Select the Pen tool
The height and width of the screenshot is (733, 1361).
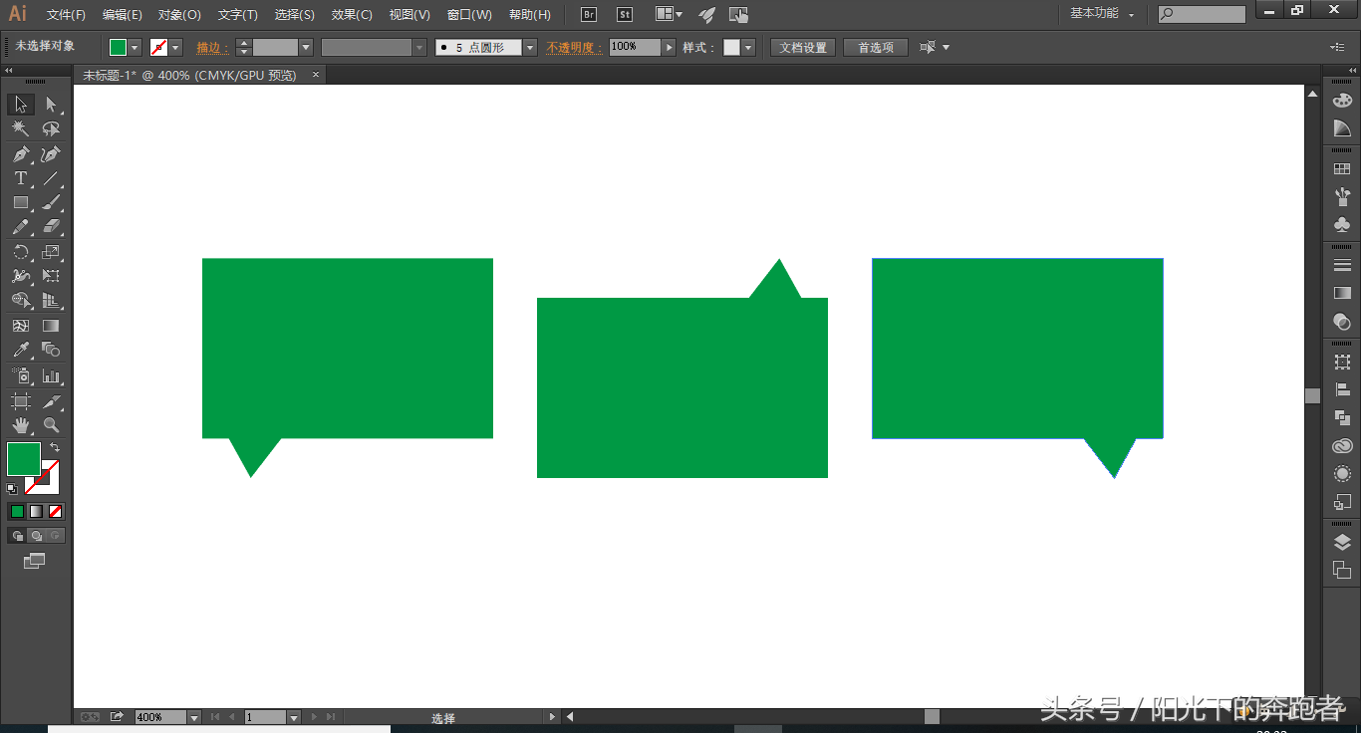pyautogui.click(x=20, y=154)
